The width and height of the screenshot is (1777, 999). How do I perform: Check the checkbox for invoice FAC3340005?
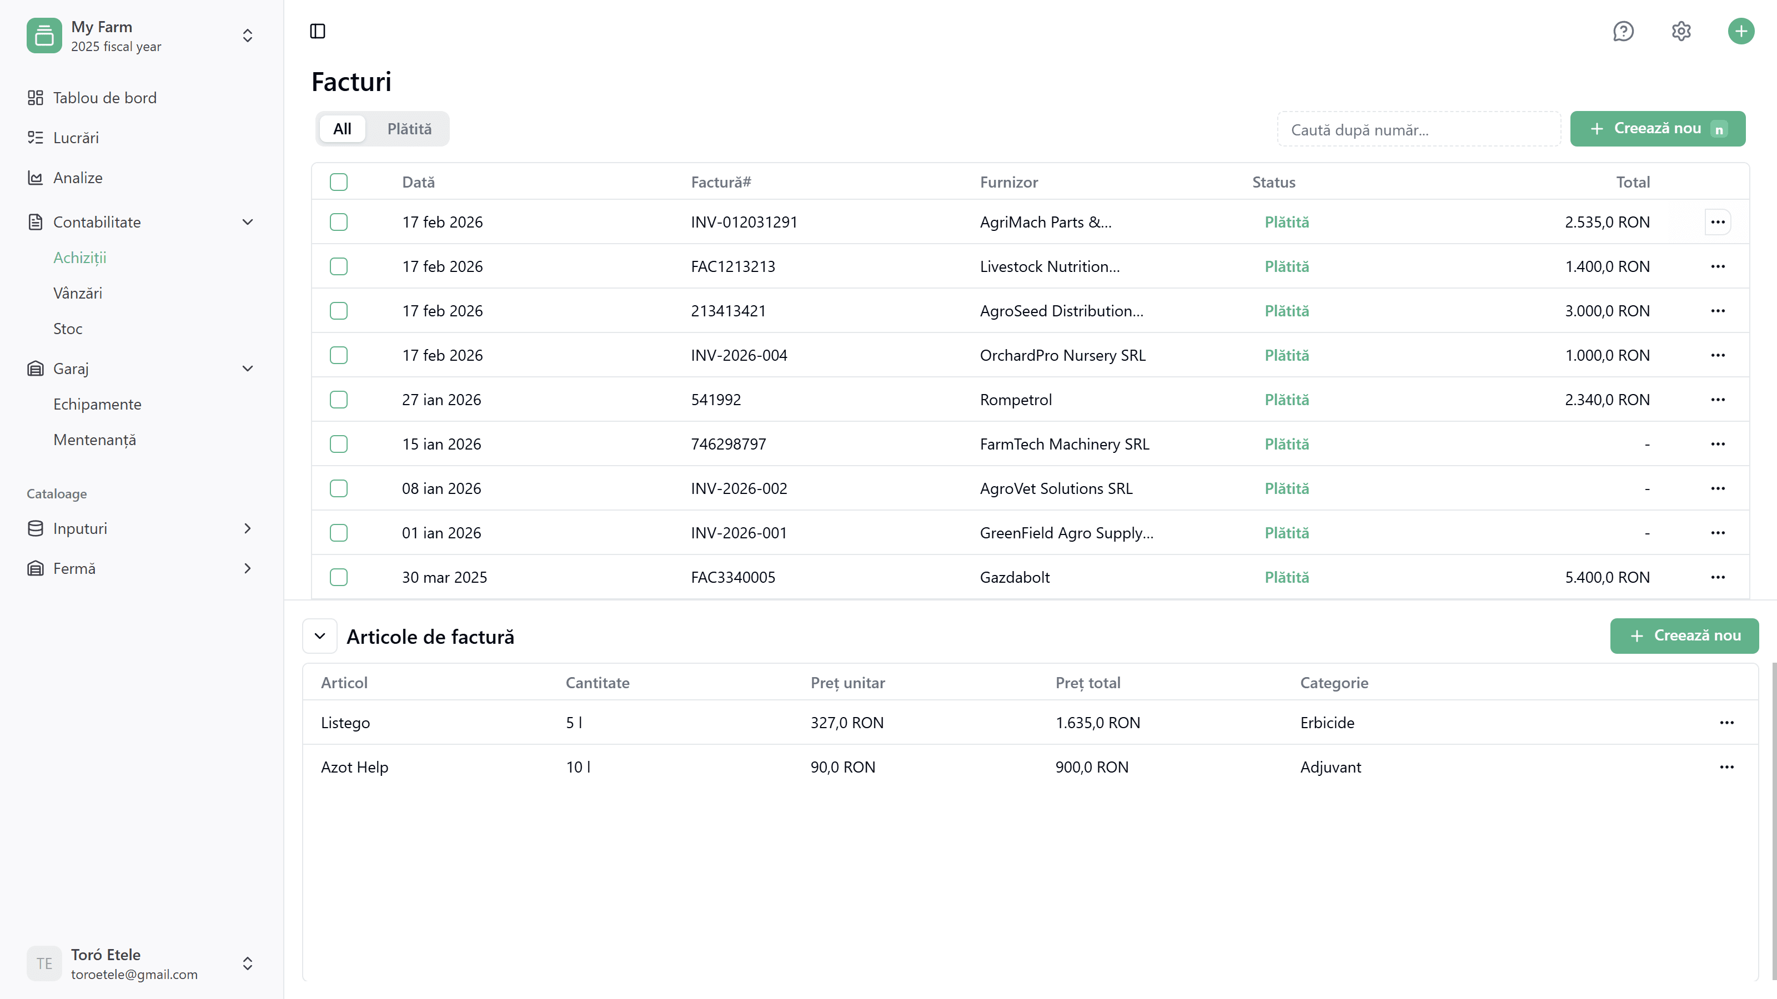(x=339, y=577)
